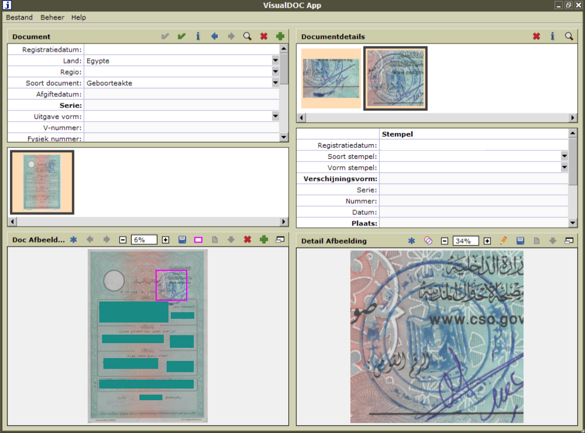Detach the Detail Afbeelding panel window
The width and height of the screenshot is (585, 433).
569,241
